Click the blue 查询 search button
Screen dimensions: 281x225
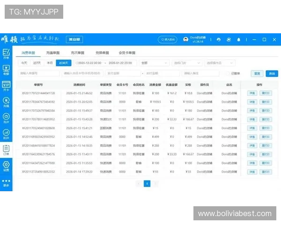click(x=272, y=74)
